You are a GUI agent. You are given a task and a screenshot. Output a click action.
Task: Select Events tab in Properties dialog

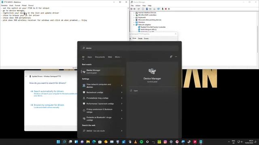[x=146, y=39]
